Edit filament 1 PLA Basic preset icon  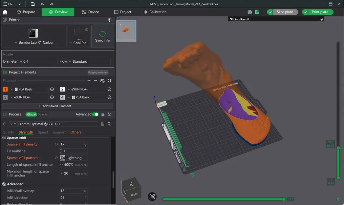click(x=52, y=89)
